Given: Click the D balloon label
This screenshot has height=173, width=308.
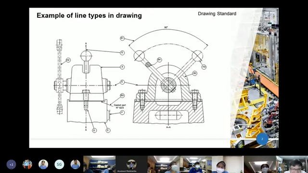Looking at the screenshot, I should point(94,130).
